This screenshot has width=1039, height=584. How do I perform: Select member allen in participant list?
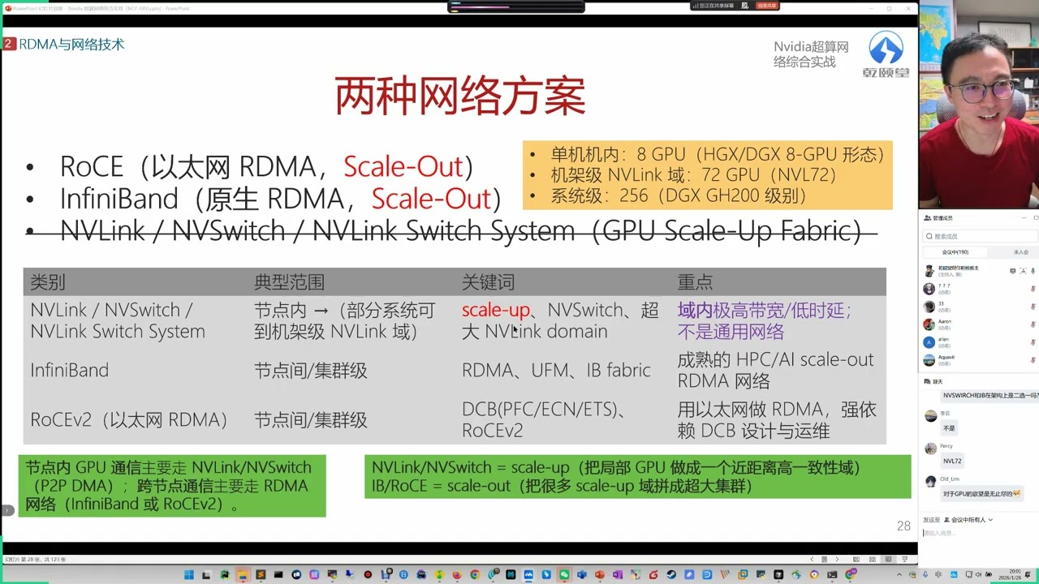point(978,342)
